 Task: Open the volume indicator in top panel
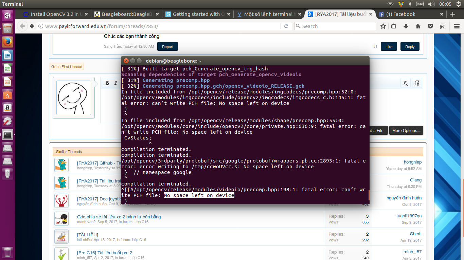[431, 4]
